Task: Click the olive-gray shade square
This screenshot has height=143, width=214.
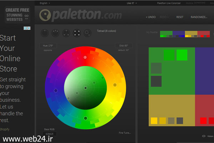Action: click(x=171, y=121)
